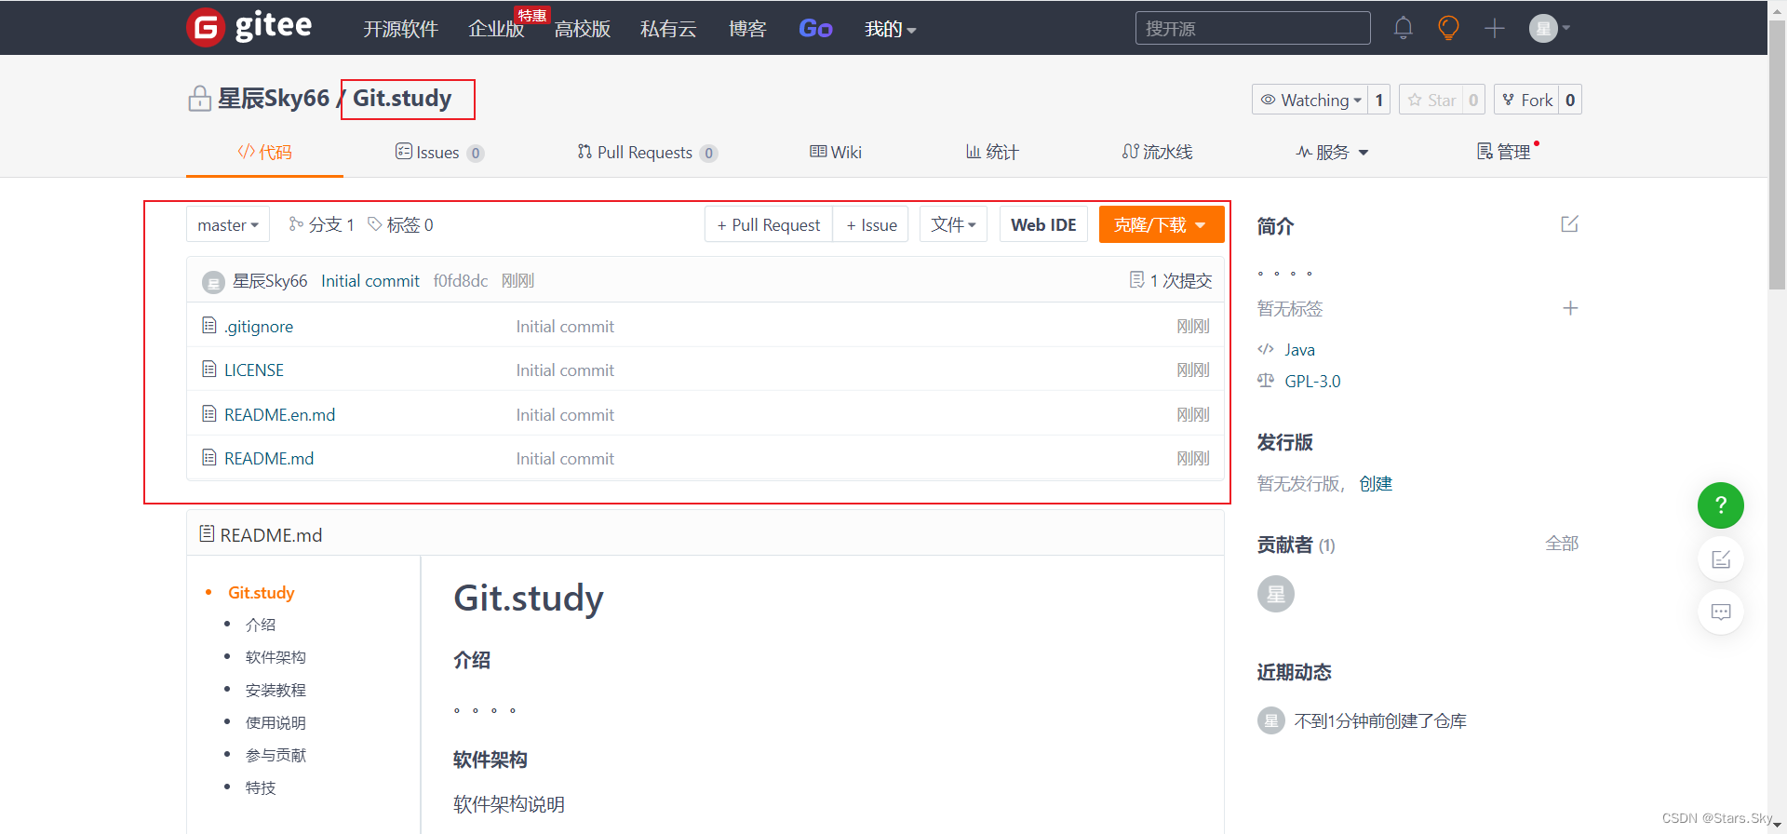The height and width of the screenshot is (834, 1787).
Task: Click the private repository lock icon
Action: point(199,99)
